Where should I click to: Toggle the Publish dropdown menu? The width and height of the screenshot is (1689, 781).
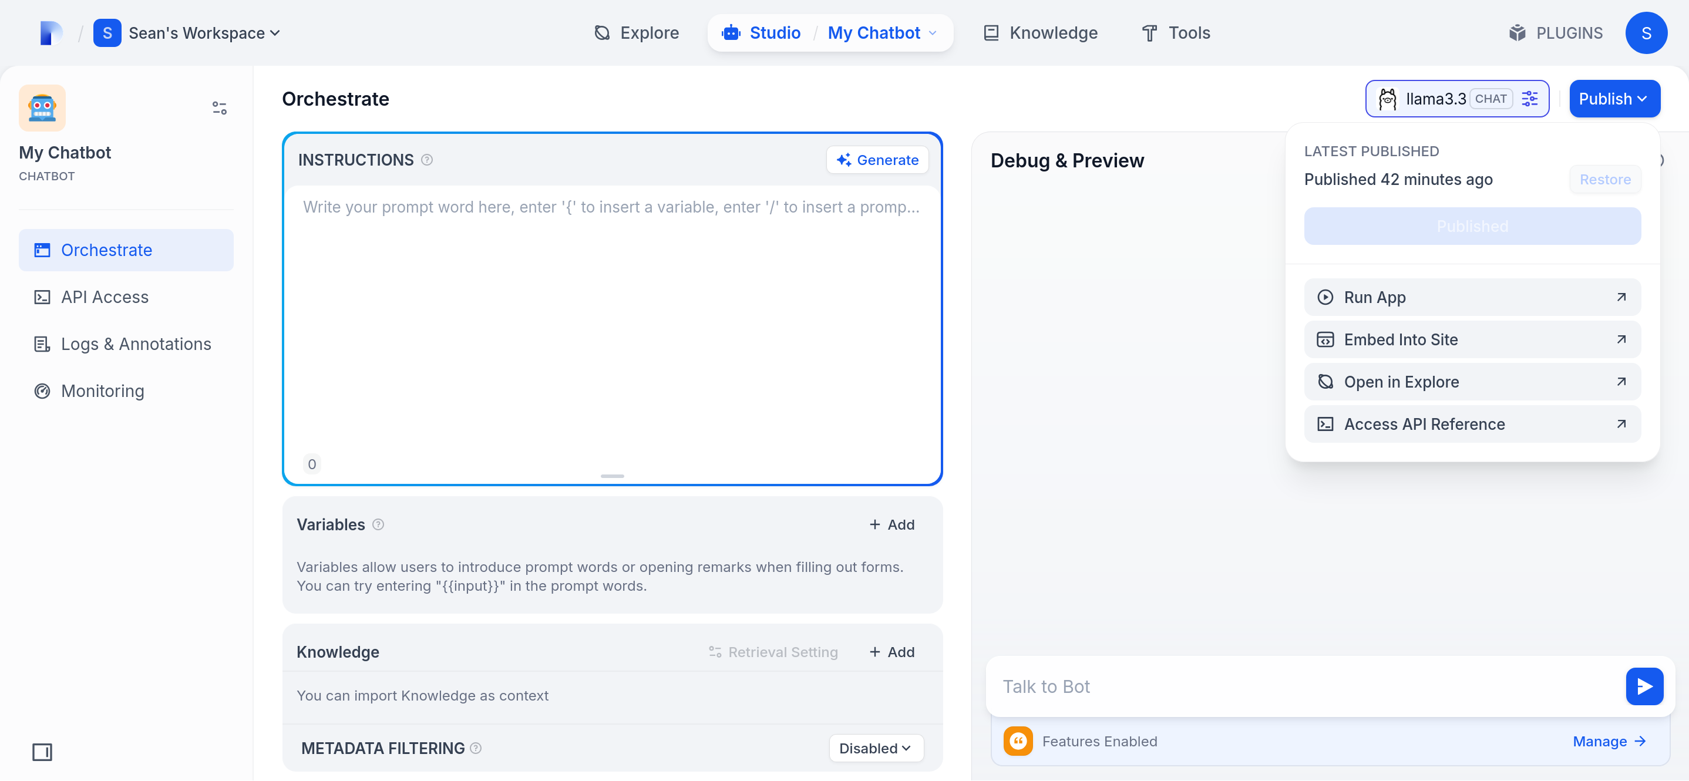pos(1614,99)
